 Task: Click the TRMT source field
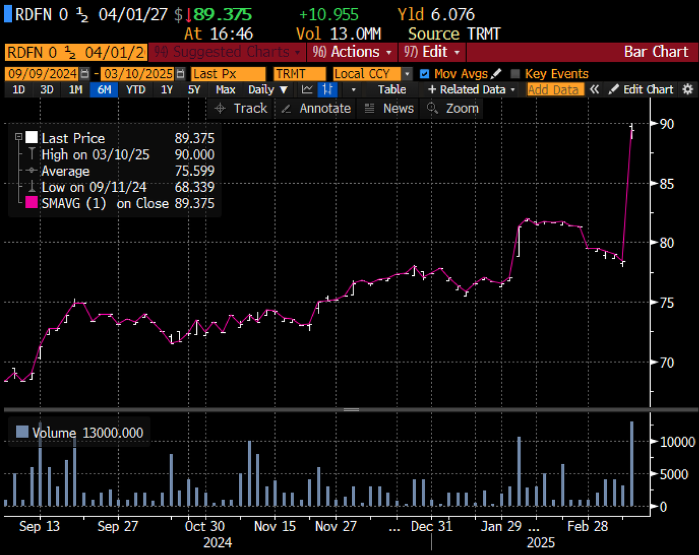(x=299, y=74)
